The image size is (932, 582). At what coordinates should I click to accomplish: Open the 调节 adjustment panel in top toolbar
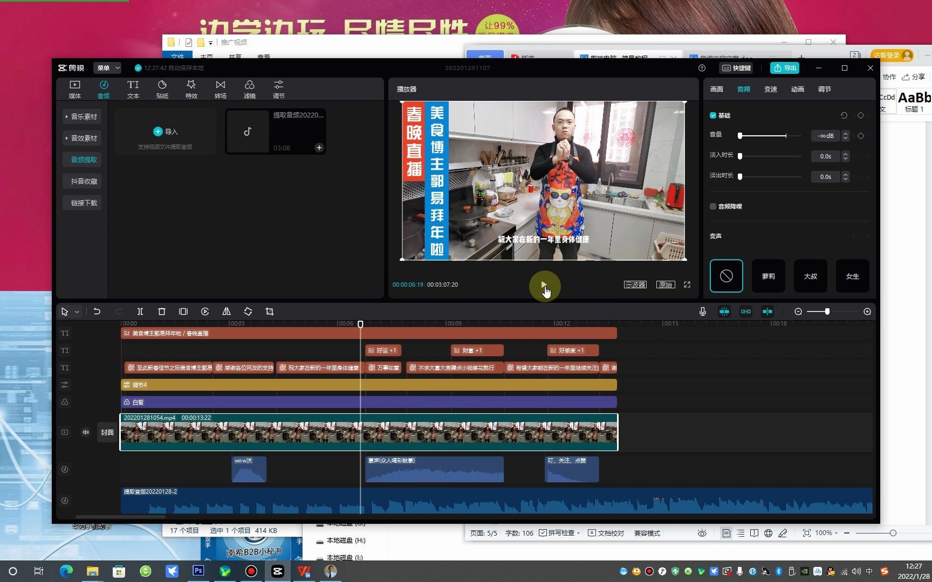(x=278, y=89)
